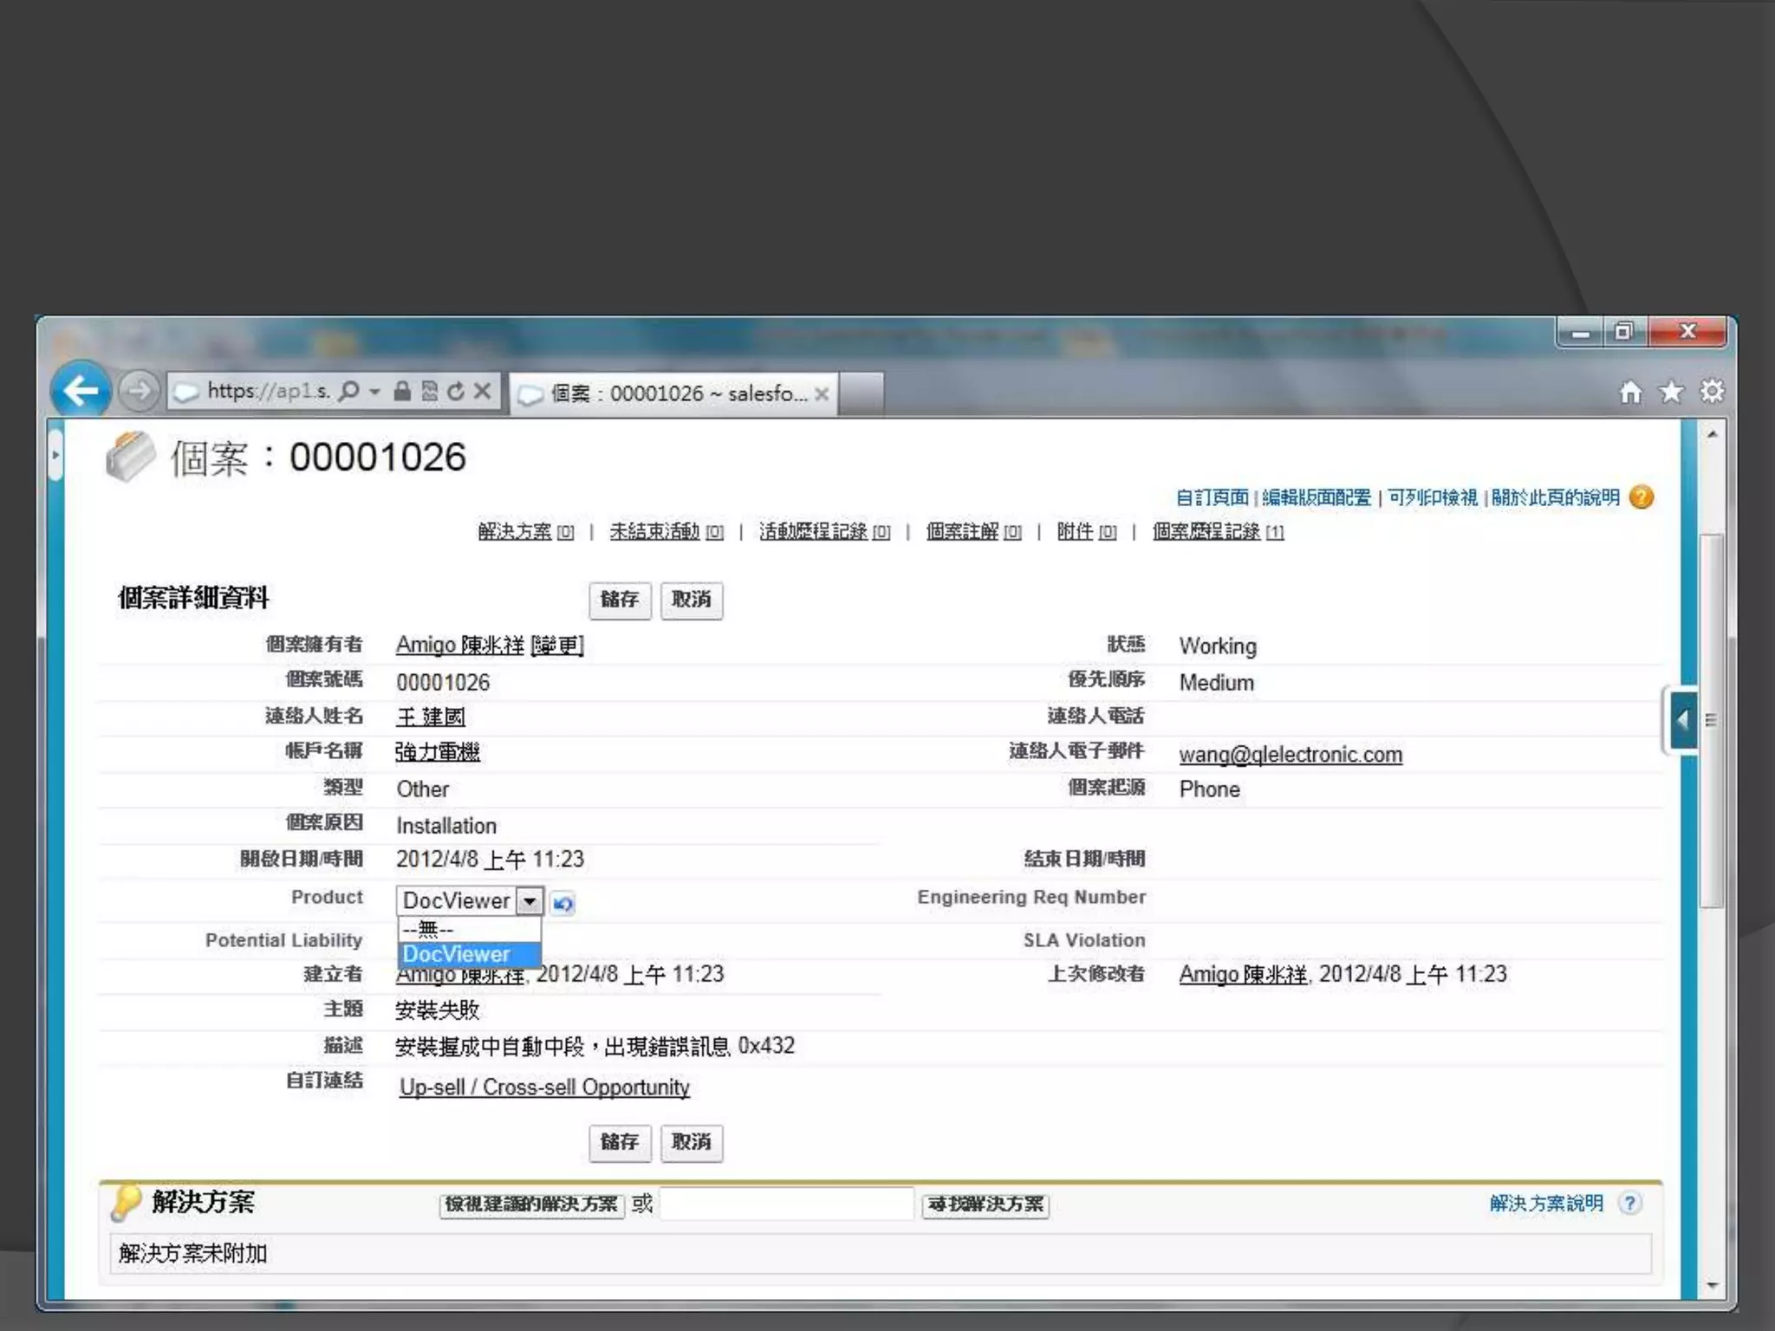The width and height of the screenshot is (1775, 1331).
Task: Select DocViewer option in dropdown list
Action: coord(458,954)
